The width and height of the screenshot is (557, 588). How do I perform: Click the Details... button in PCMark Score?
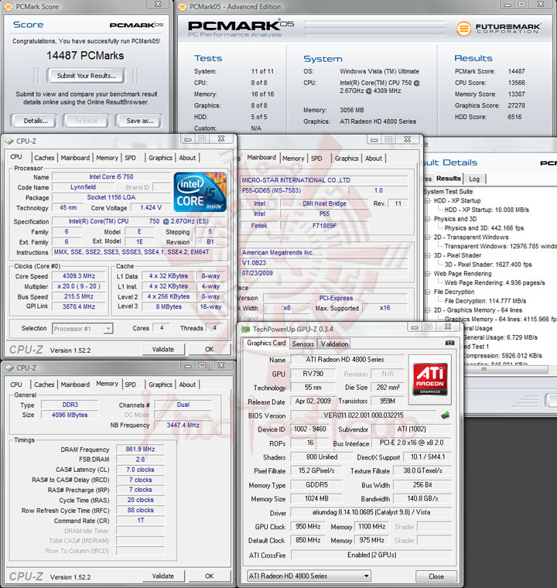(x=36, y=121)
